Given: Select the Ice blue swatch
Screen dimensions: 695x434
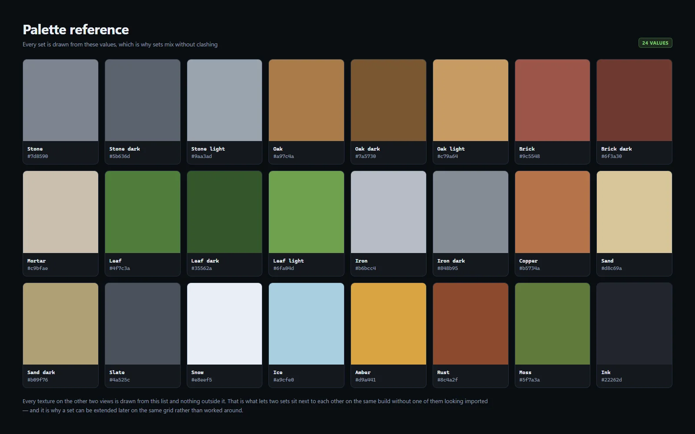Looking at the screenshot, I should click(306, 324).
